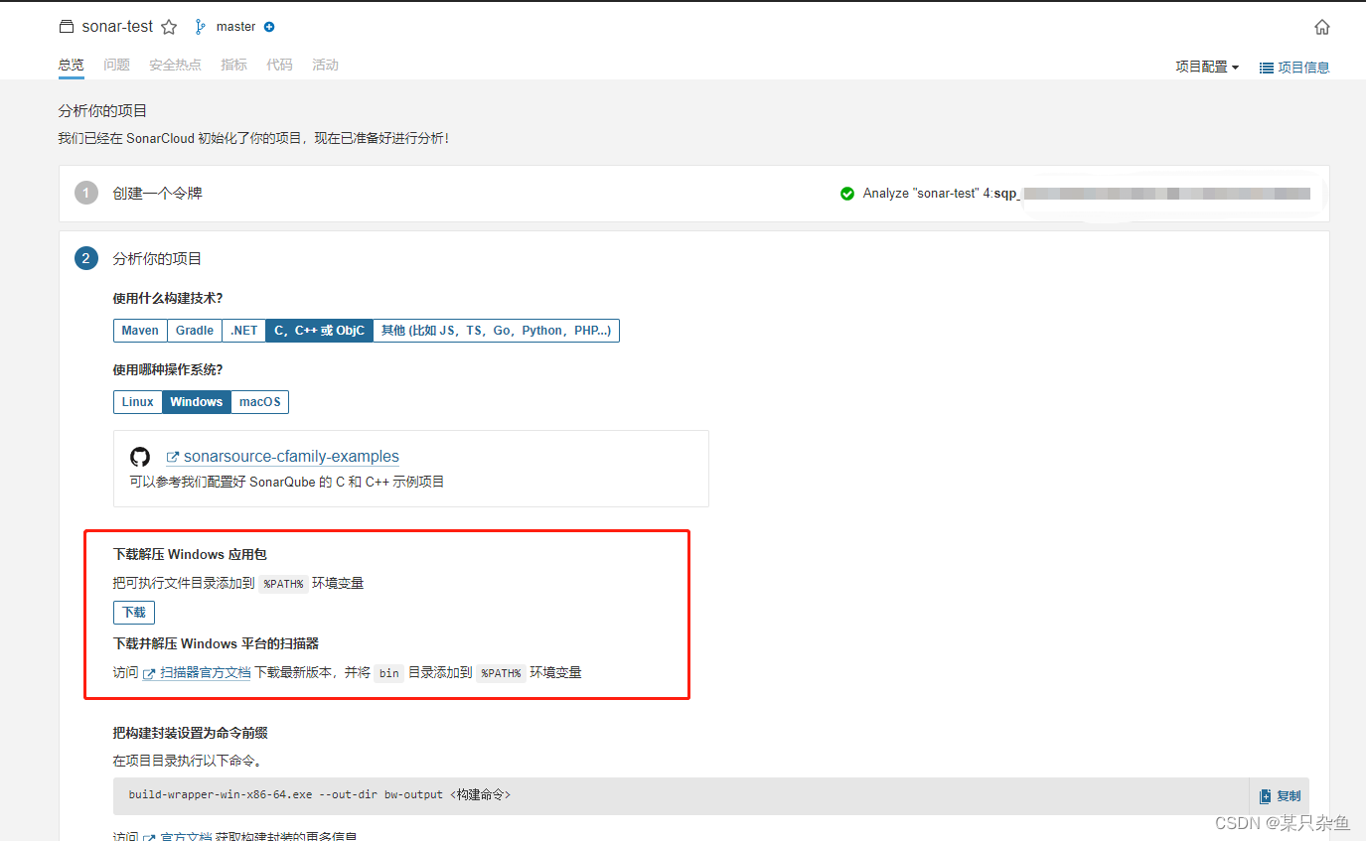Screen dimensions: 1366x841
Task: Click the master branch name
Action: pos(235,27)
